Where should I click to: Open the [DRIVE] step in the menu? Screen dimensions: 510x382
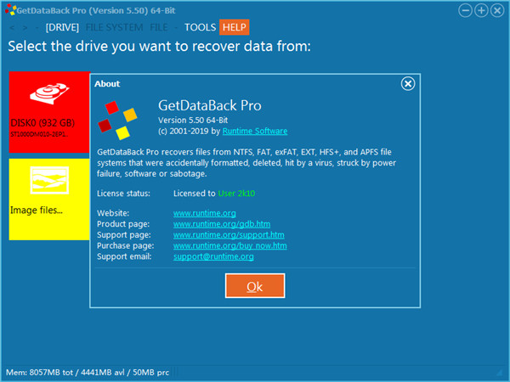pos(62,27)
